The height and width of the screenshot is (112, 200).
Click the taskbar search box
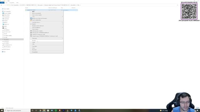(x=17, y=110)
